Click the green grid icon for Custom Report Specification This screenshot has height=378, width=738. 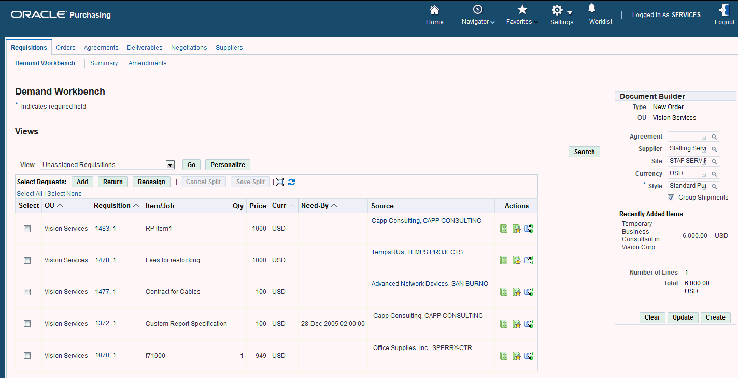point(504,324)
